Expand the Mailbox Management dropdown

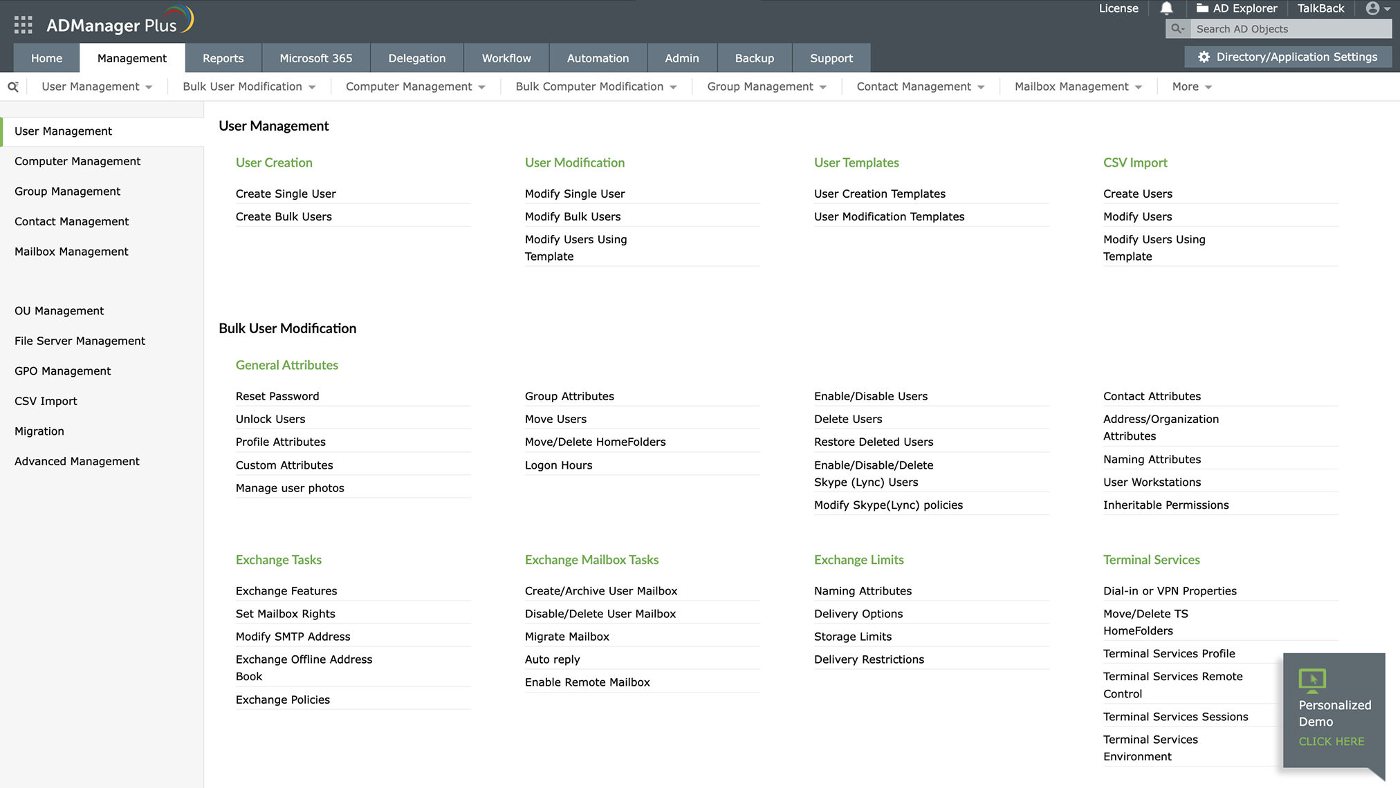(x=1078, y=86)
